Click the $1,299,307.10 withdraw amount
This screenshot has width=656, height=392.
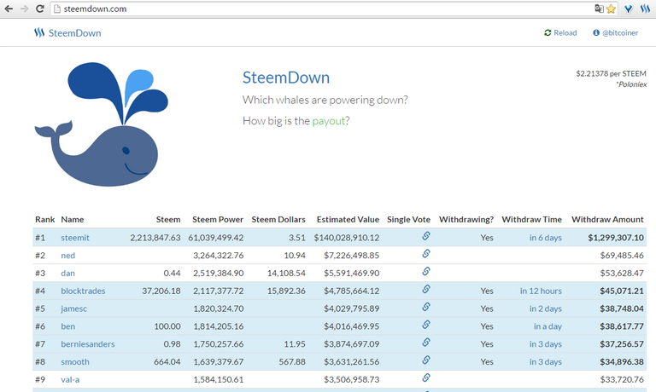615,238
